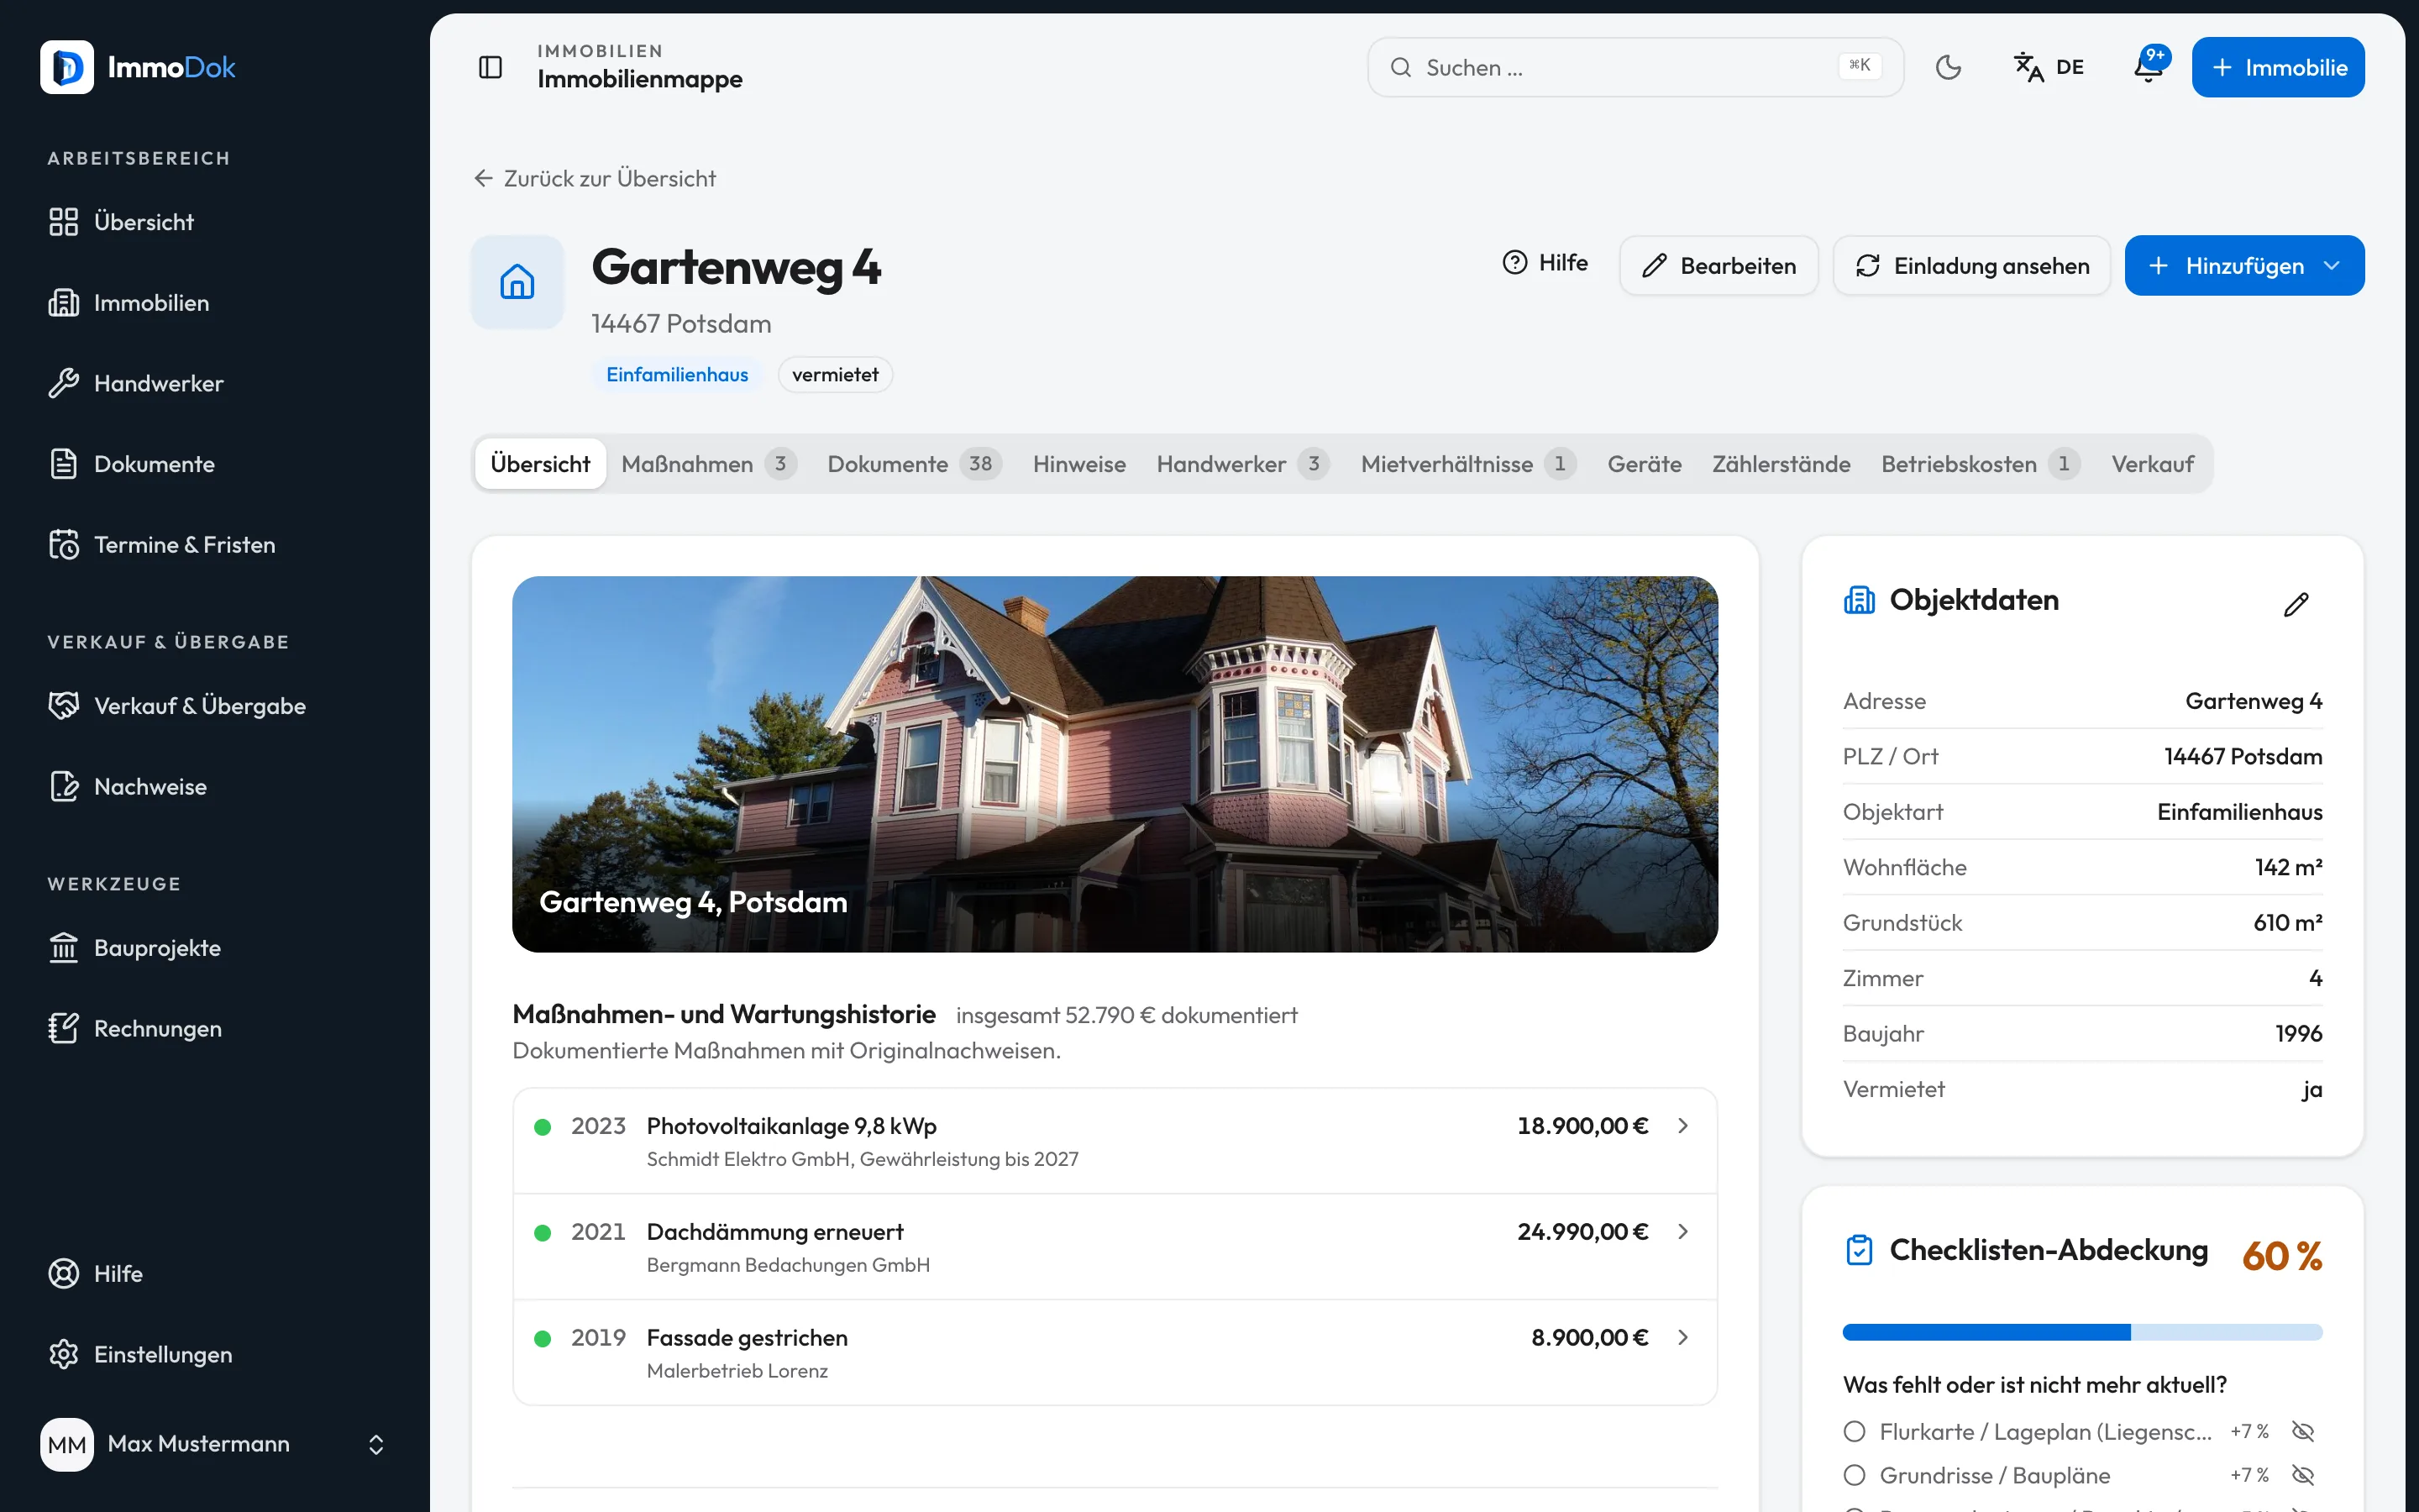Click the Einfamilienhaus tag
The width and height of the screenshot is (2419, 1512).
[x=677, y=375]
